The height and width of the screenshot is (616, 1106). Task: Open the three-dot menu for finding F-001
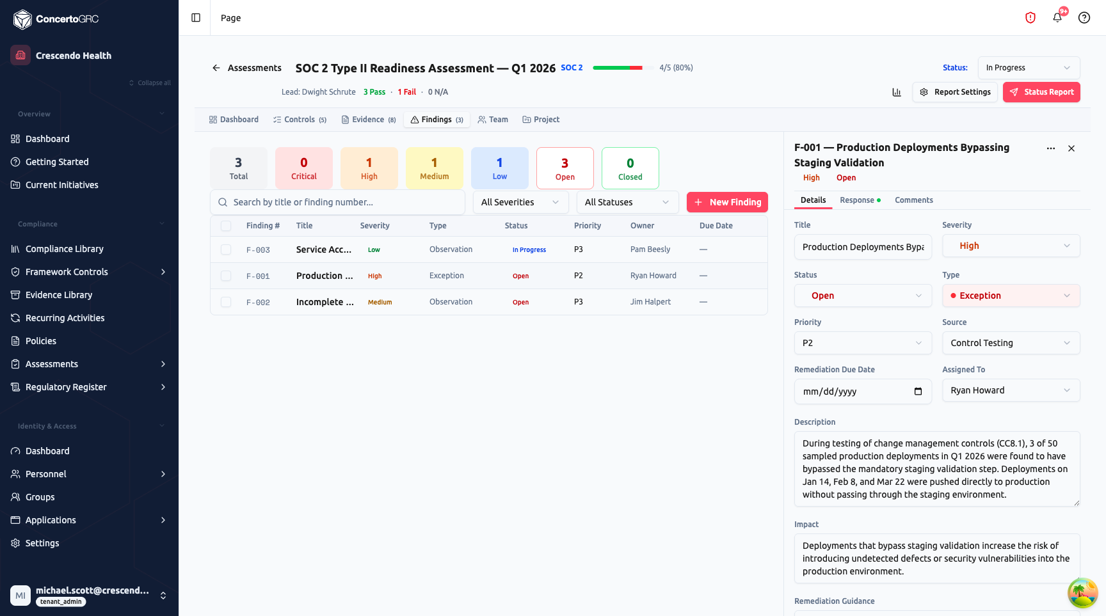[x=1051, y=148]
